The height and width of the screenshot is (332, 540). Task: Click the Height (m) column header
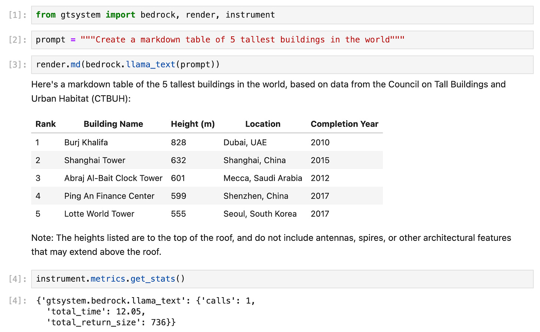193,124
